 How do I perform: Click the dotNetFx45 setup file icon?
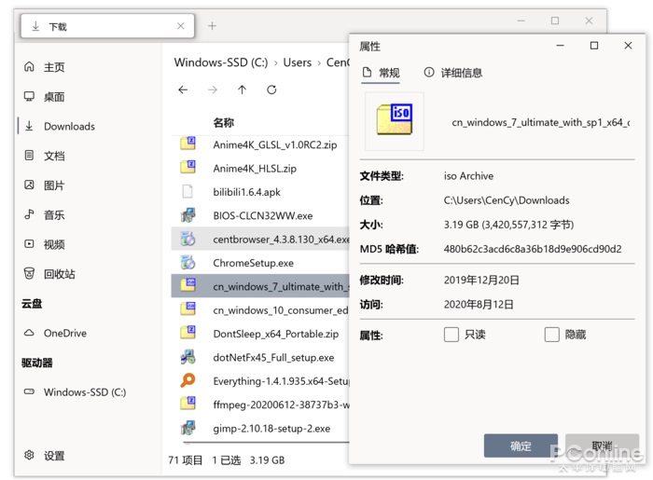[188, 357]
